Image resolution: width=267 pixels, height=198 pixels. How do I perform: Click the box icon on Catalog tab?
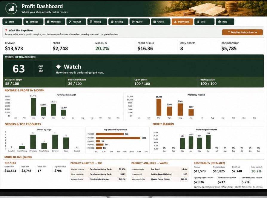click(x=112, y=22)
